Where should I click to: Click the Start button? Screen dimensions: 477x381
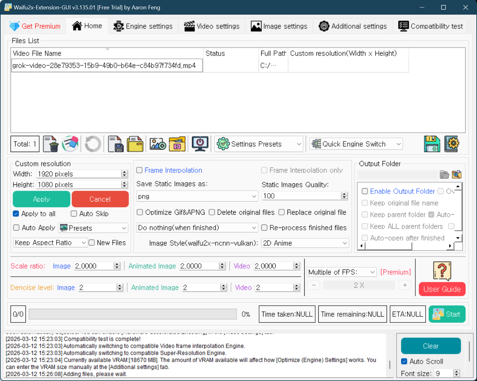pos(447,314)
